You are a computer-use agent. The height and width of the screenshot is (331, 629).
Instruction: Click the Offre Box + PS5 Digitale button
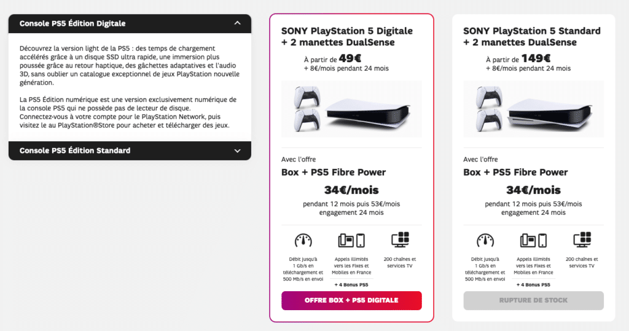tap(351, 300)
